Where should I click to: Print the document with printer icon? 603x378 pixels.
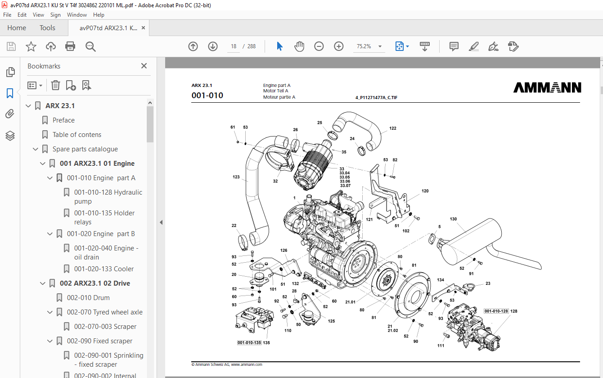pos(70,46)
